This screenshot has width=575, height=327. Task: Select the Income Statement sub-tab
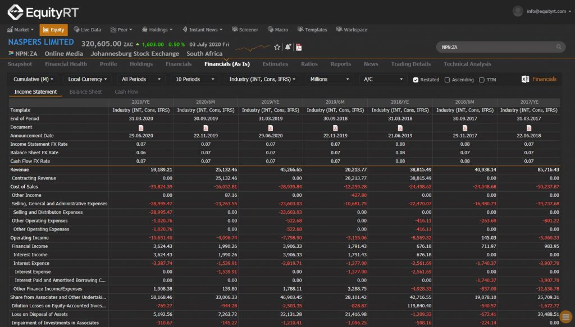(35, 92)
